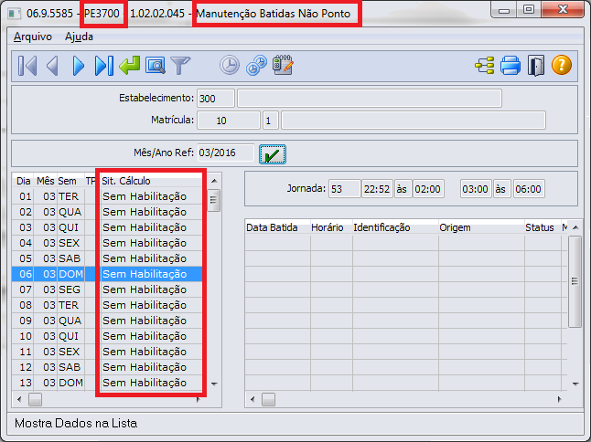Print using the printer icon
This screenshot has width=591, height=442.
510,66
